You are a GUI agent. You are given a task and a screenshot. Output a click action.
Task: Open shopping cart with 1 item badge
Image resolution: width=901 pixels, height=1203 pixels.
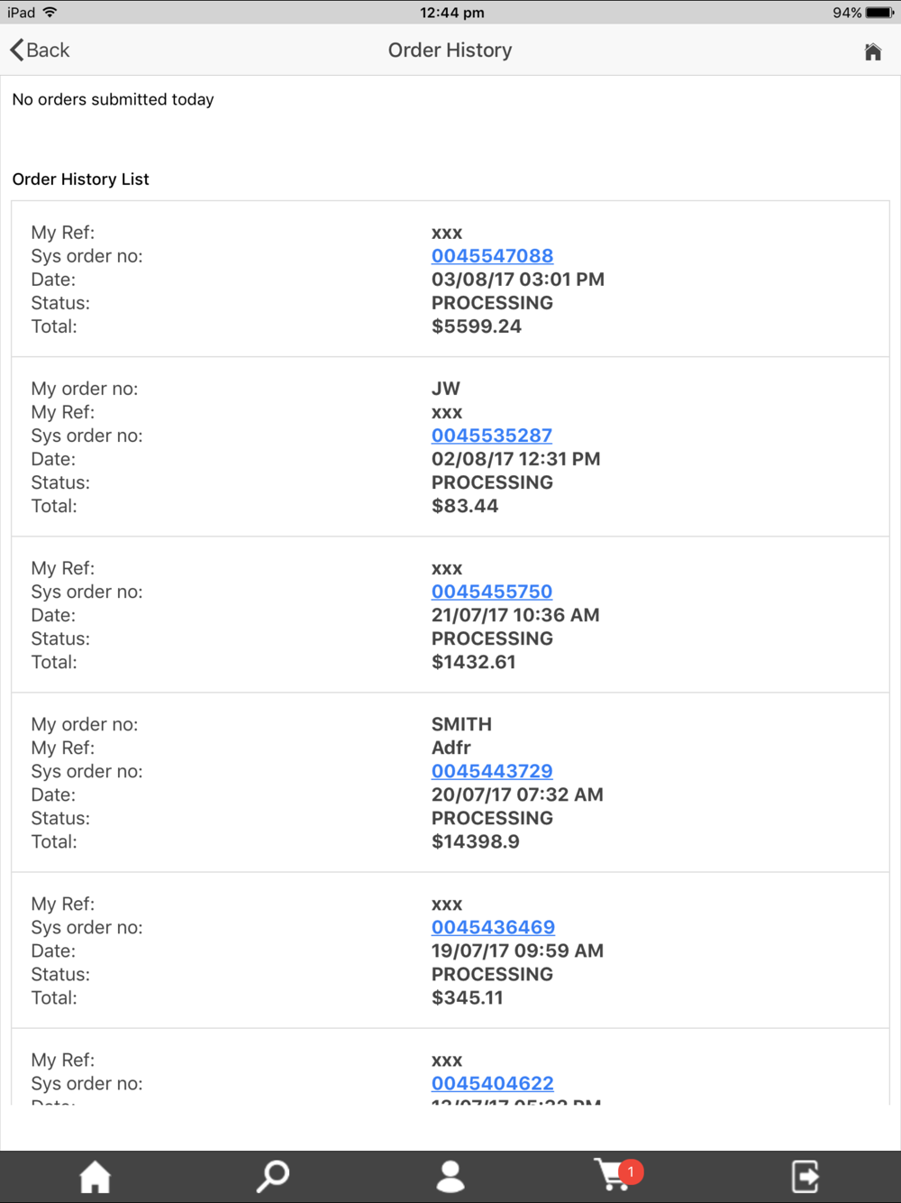pos(618,1175)
